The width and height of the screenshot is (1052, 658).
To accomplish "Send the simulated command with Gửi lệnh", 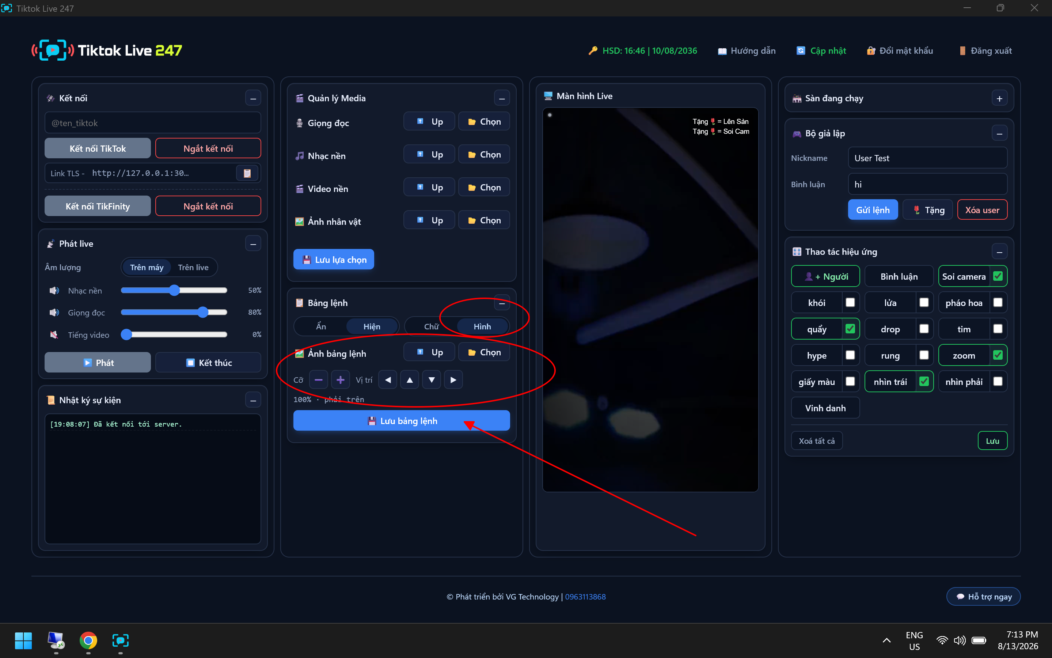I will (x=872, y=210).
